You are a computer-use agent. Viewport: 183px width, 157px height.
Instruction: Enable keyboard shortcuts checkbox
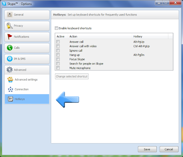coord(56,28)
